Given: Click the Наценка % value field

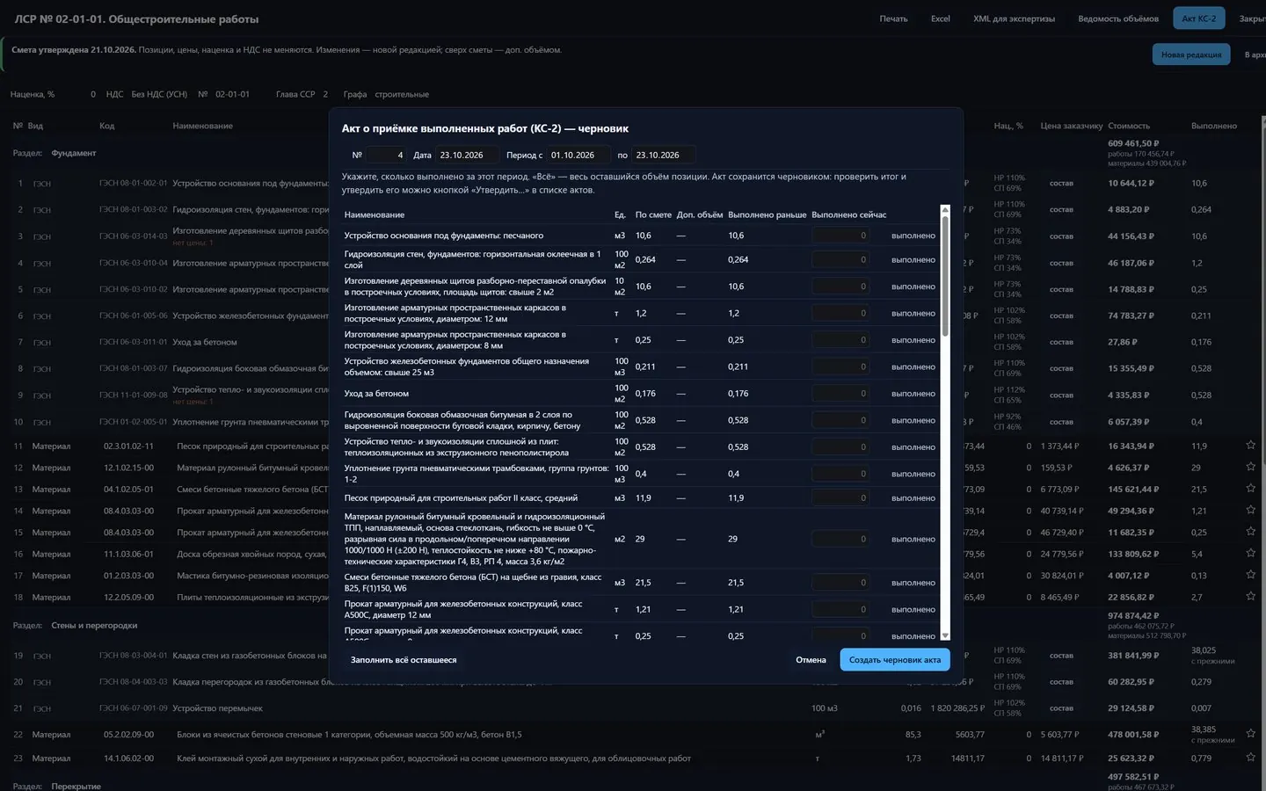Looking at the screenshot, I should pos(80,94).
